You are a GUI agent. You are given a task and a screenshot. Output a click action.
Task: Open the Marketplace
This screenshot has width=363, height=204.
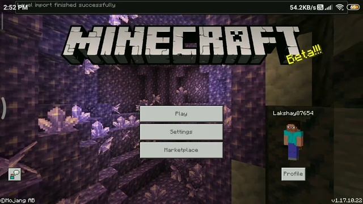[x=181, y=150]
